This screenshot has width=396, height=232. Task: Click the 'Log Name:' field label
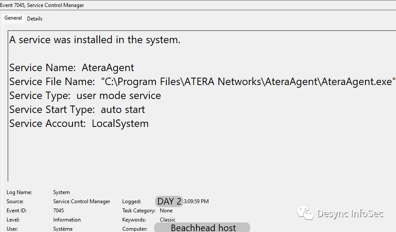(19, 192)
